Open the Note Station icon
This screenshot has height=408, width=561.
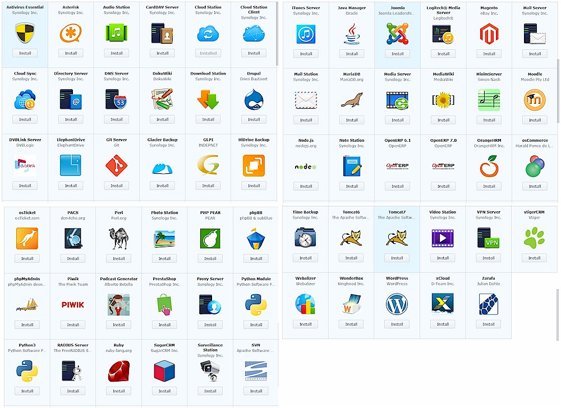(x=352, y=166)
